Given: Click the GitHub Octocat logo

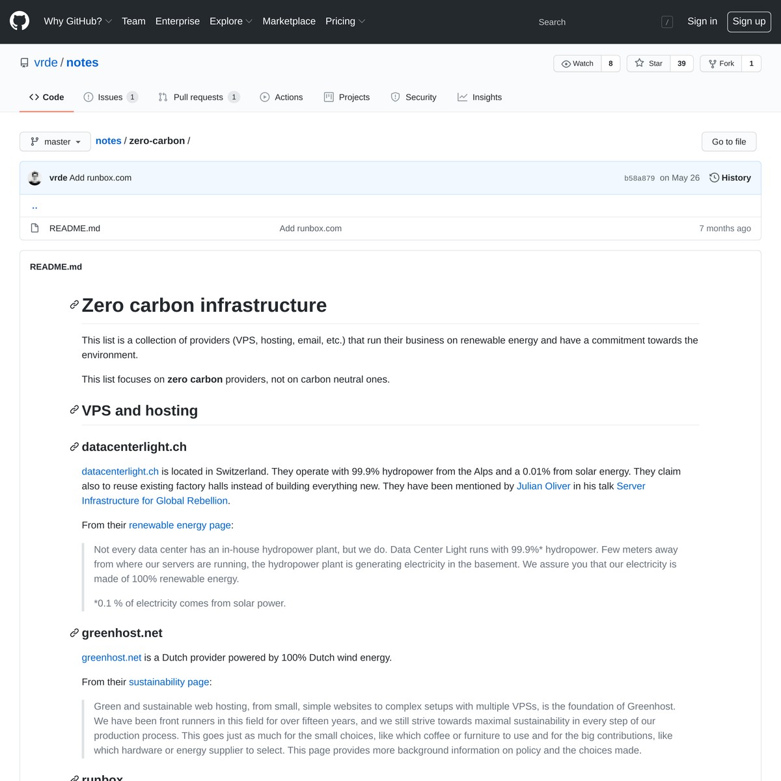Looking at the screenshot, I should point(20,21).
